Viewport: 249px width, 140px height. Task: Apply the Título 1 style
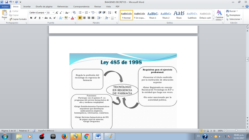pos(153,15)
